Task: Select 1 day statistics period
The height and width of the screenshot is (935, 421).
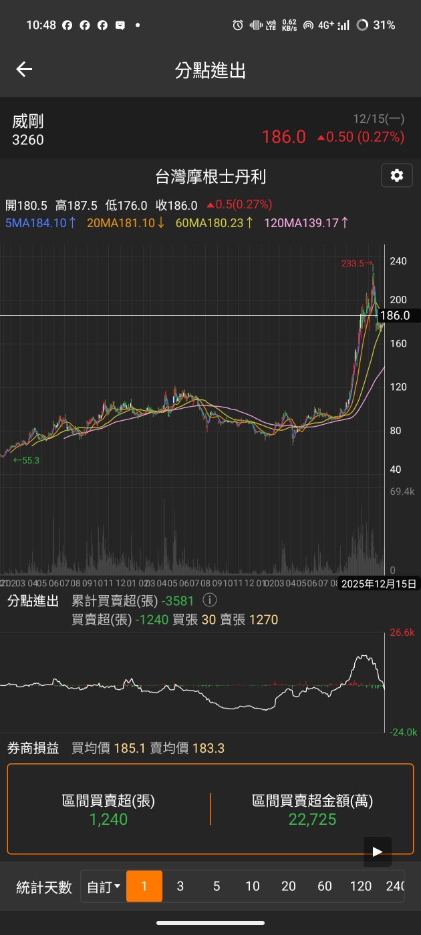Action: click(144, 886)
